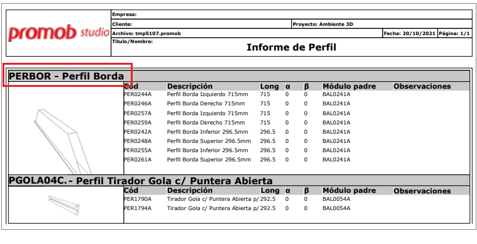
Task: Click 'Long' column header in PERBOR section
Action: point(270,86)
